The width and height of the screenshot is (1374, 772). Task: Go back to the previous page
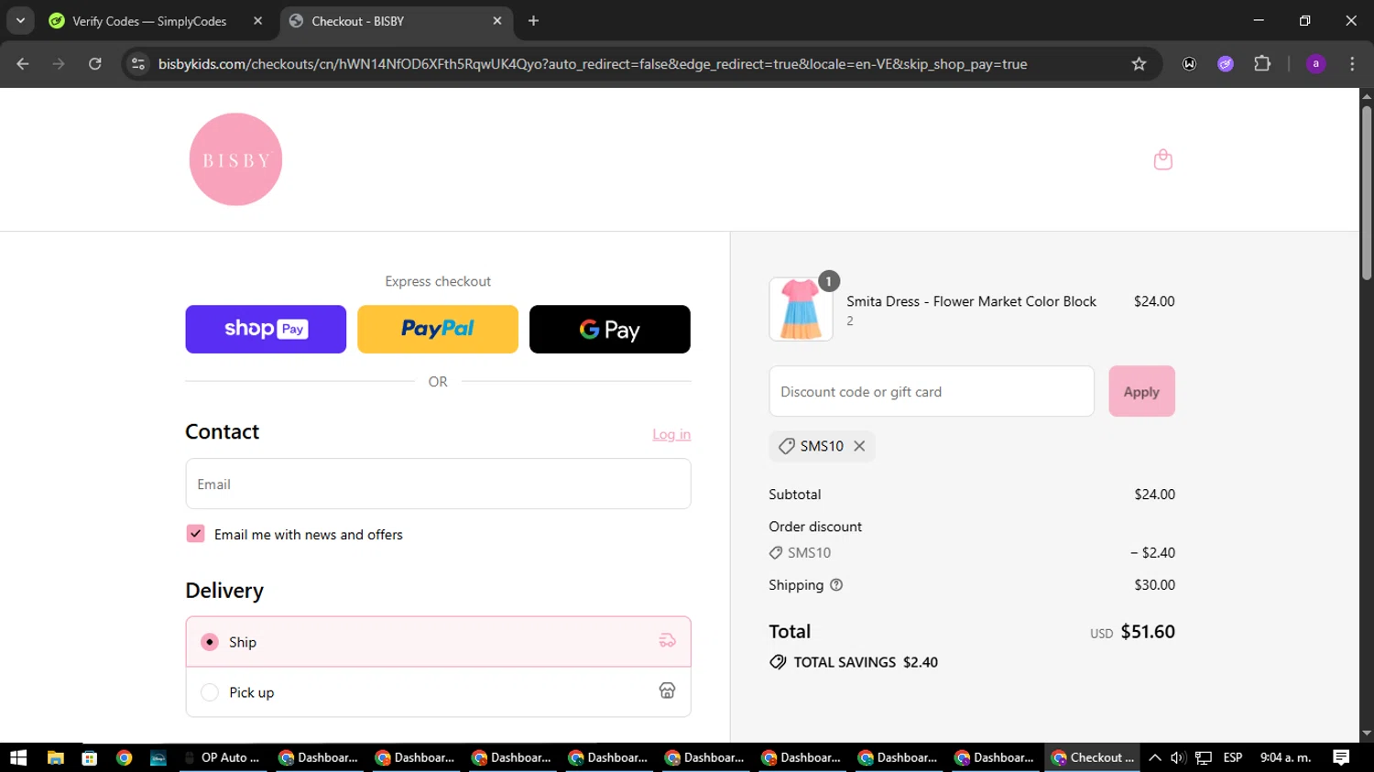click(23, 64)
